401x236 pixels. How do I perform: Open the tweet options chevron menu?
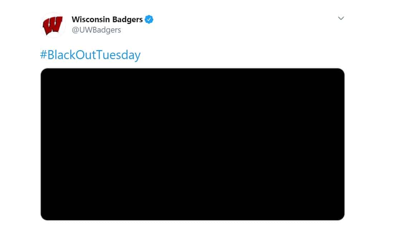[x=341, y=18]
